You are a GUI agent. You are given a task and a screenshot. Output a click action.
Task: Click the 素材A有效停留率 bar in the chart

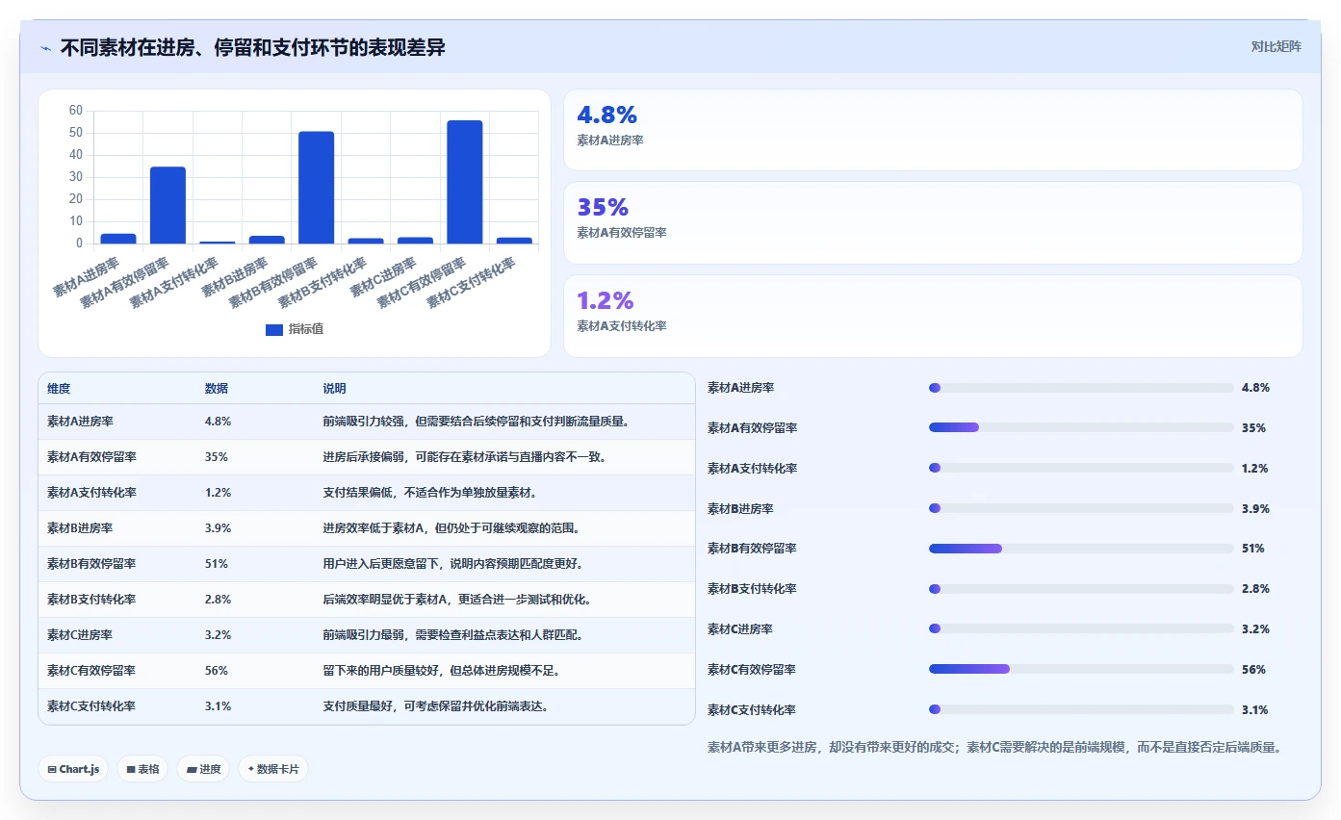point(168,205)
